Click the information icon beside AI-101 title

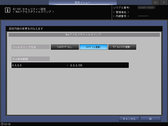tap(7, 10)
